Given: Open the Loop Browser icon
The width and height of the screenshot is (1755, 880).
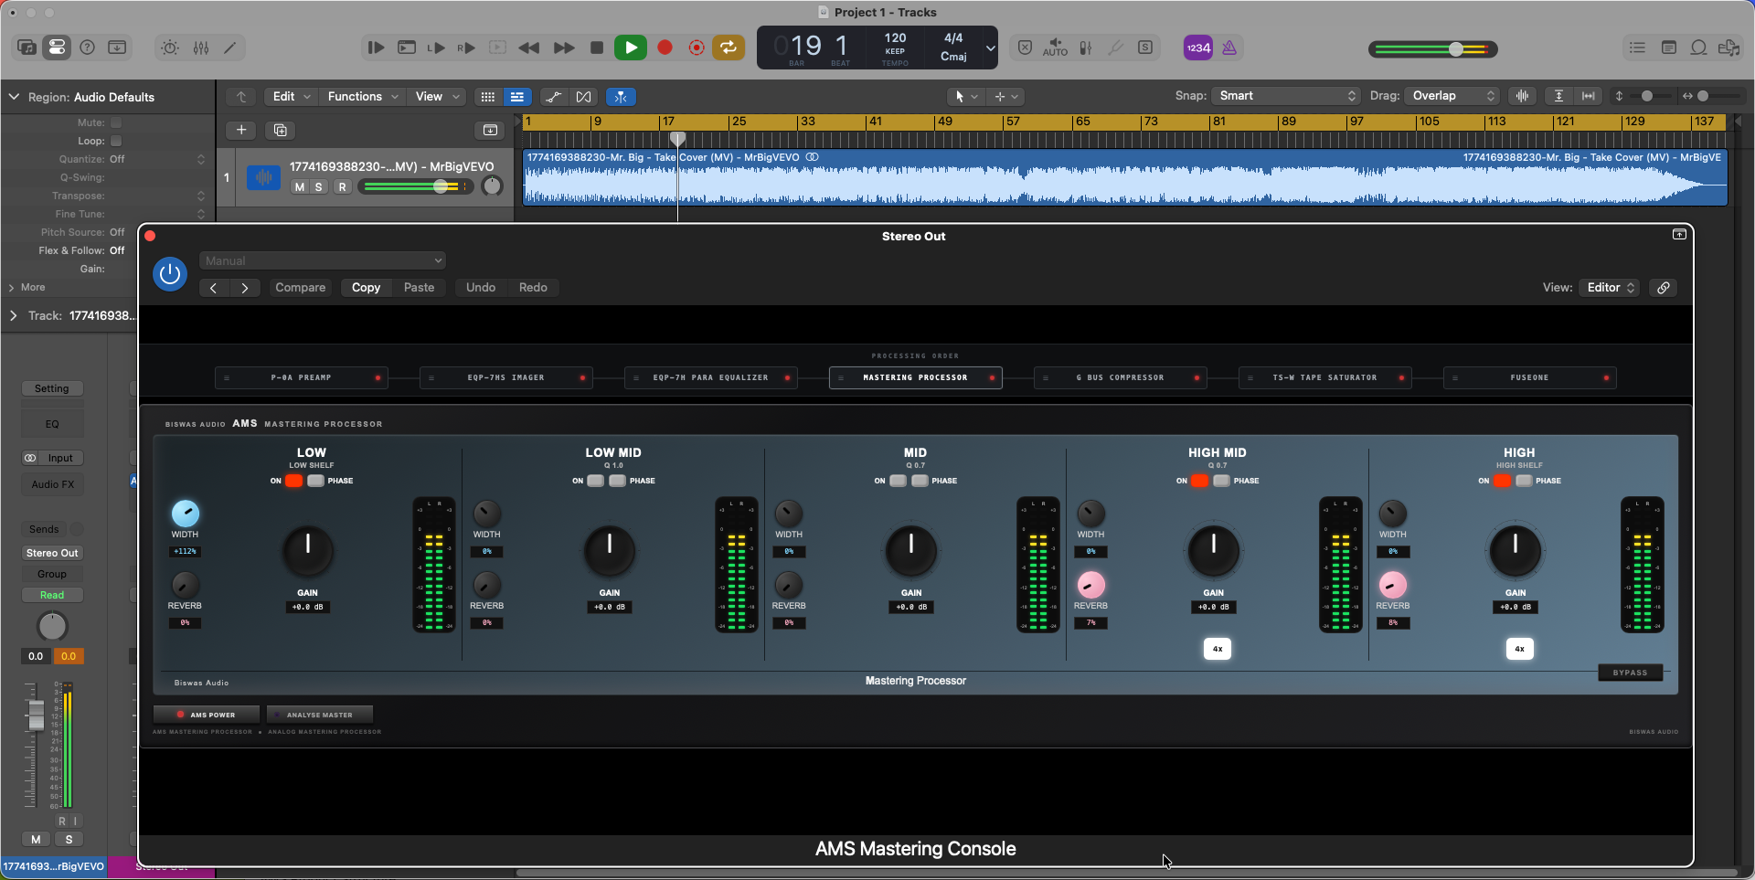Looking at the screenshot, I should [1698, 48].
